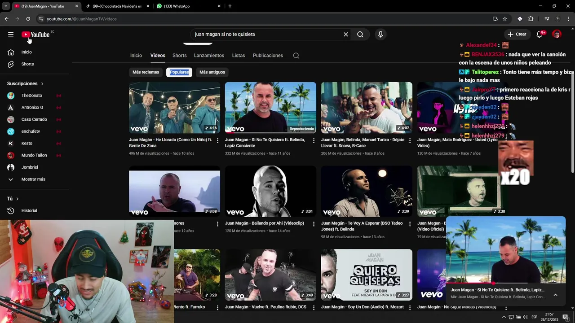Expand the miniplayer queue chevron
The height and width of the screenshot is (323, 575).
(x=555, y=295)
